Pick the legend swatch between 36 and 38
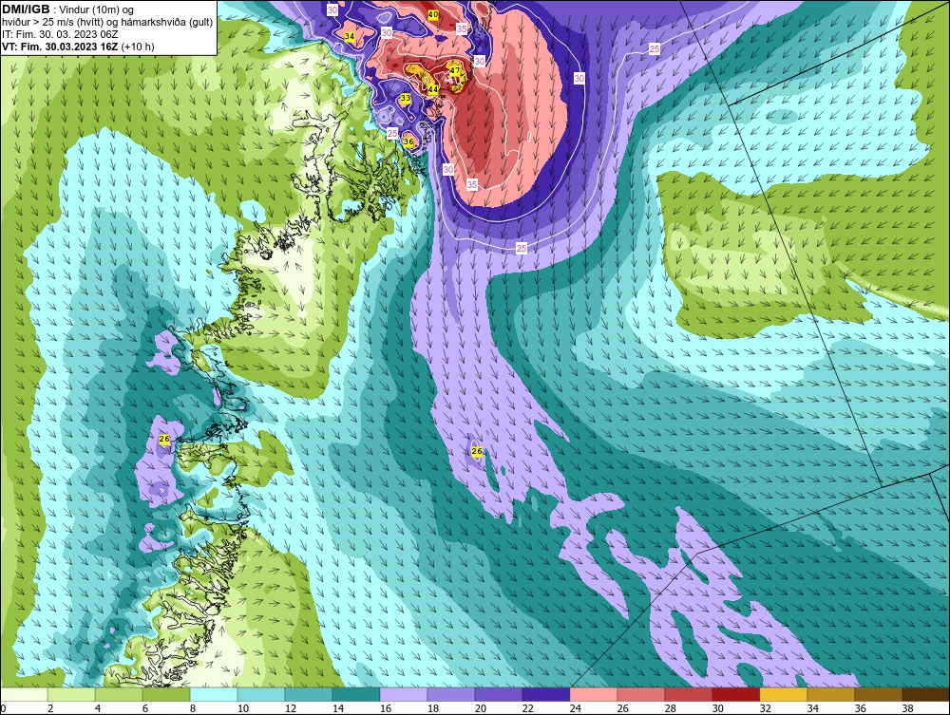 point(879,694)
